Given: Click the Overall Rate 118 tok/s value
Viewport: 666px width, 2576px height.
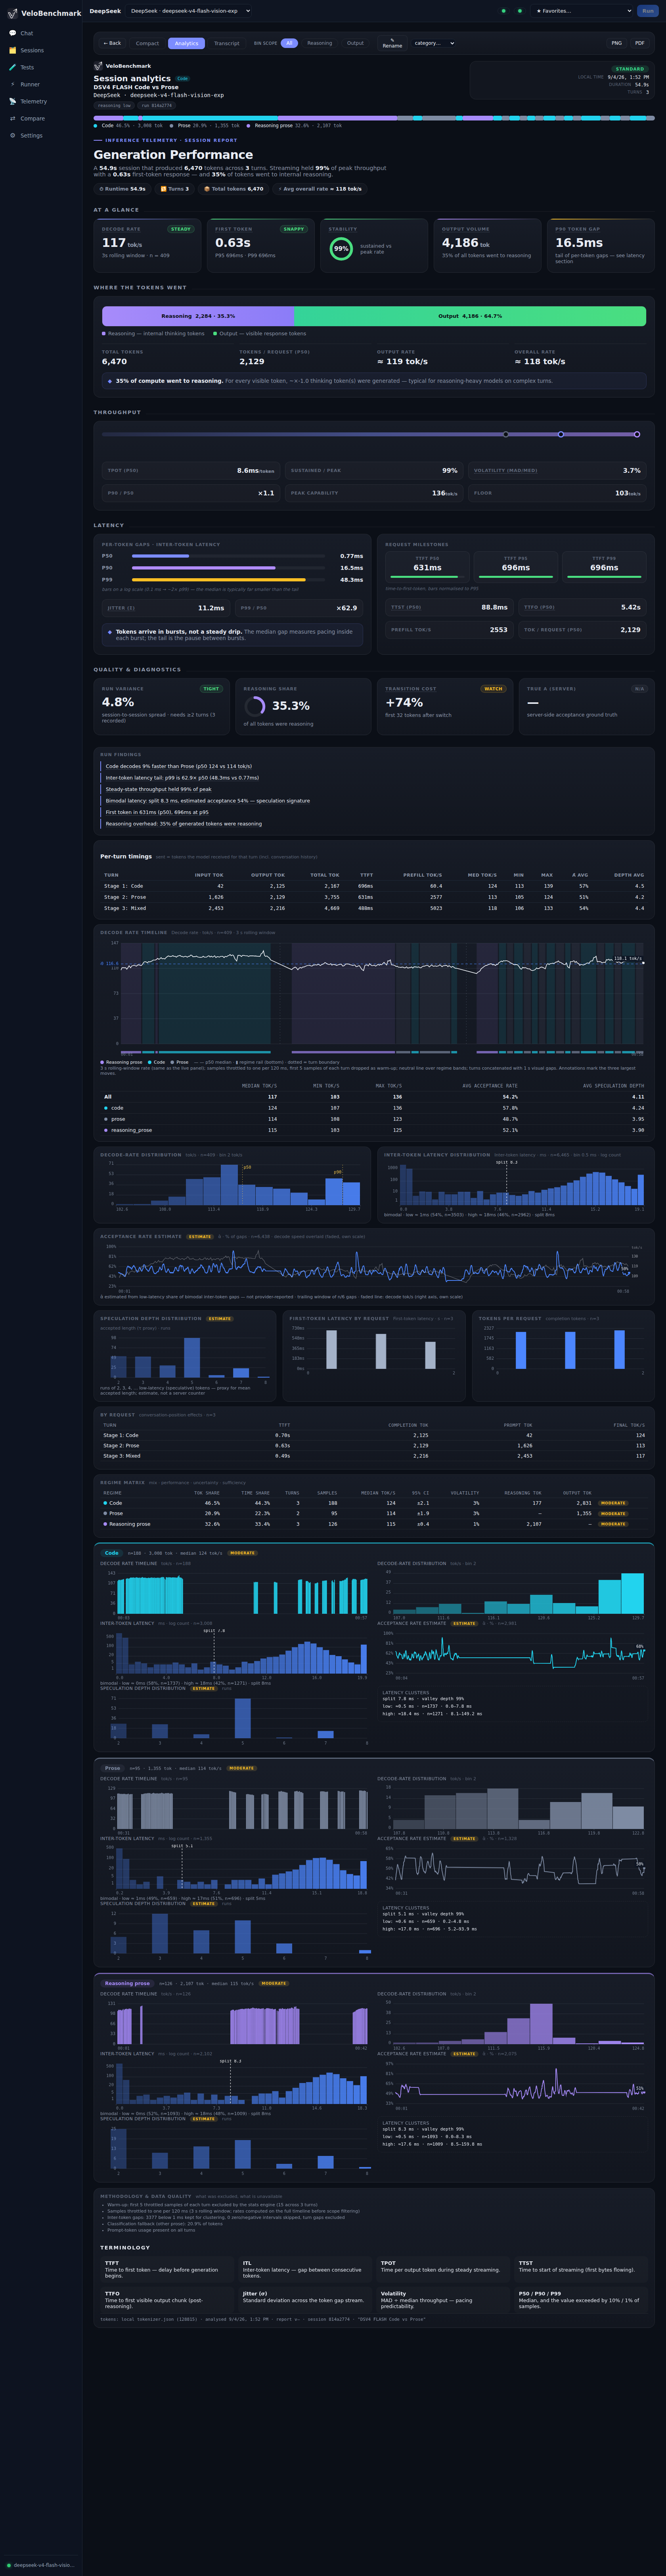Looking at the screenshot, I should (540, 362).
